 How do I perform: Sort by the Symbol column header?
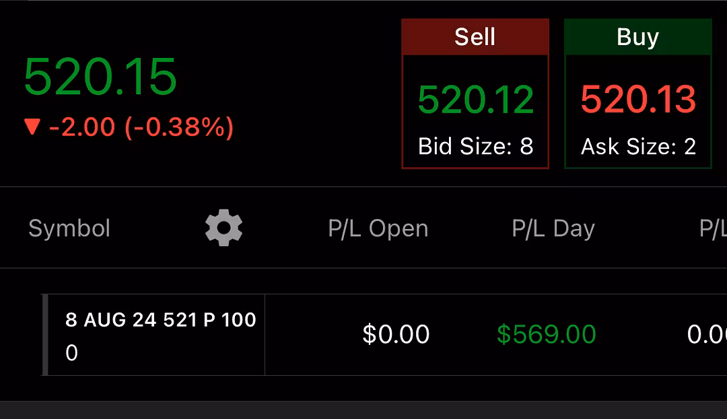pyautogui.click(x=69, y=228)
